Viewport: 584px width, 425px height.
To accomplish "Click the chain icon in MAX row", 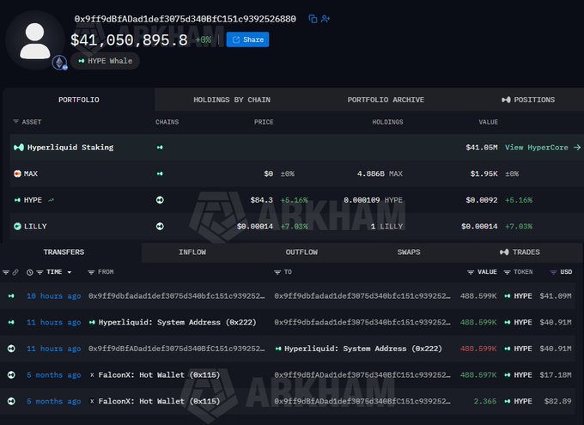I will [160, 173].
